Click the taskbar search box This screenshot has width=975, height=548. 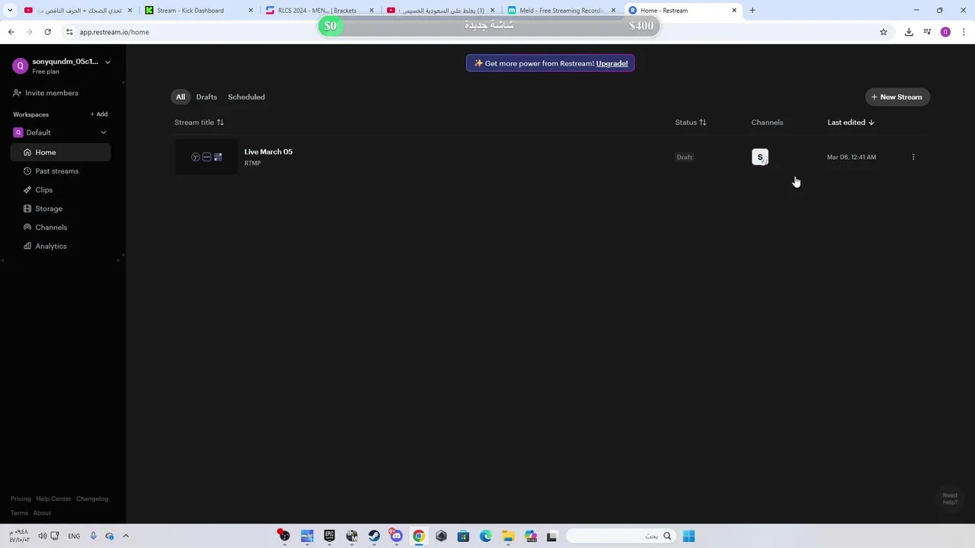click(620, 536)
